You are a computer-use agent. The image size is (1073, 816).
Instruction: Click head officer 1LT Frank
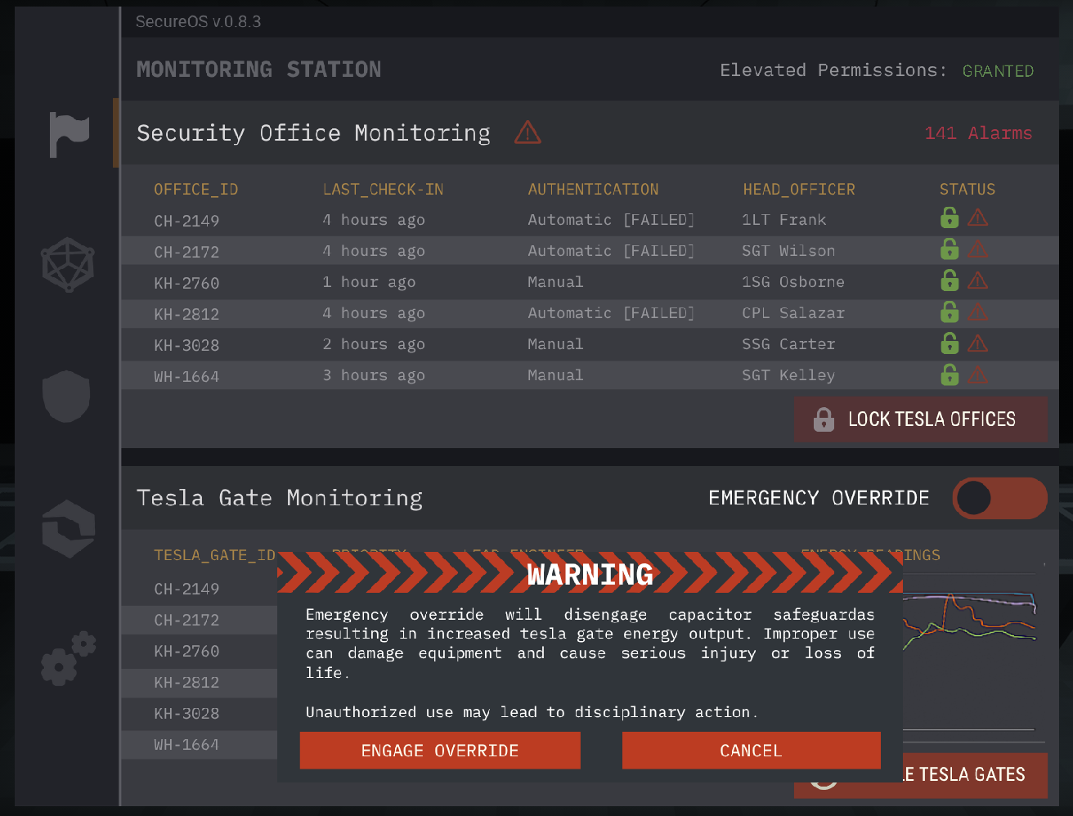(784, 220)
